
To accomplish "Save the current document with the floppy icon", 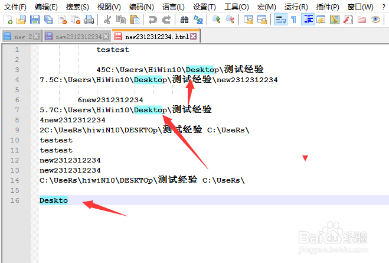I will 34,20.
